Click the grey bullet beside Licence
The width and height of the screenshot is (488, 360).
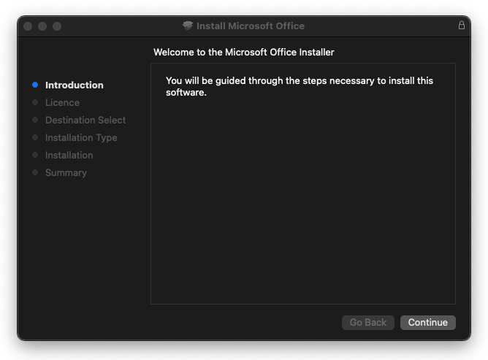pos(35,103)
